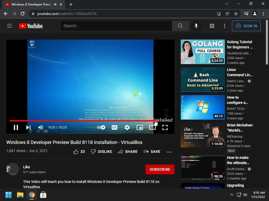The image size is (269, 201).
Task: Install app icon in address bar
Action: point(219,14)
